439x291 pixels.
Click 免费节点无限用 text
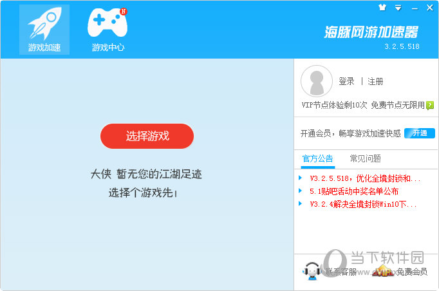coord(398,106)
